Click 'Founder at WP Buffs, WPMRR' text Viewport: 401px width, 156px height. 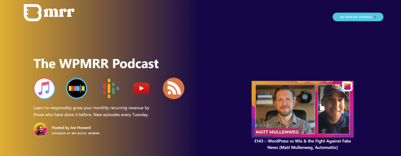(x=76, y=133)
